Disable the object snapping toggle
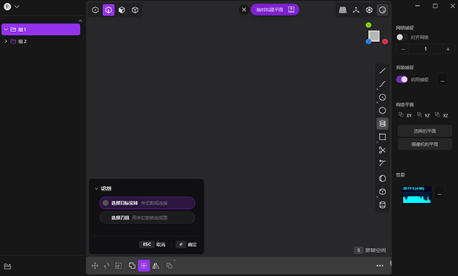The height and width of the screenshot is (276, 458). point(402,79)
